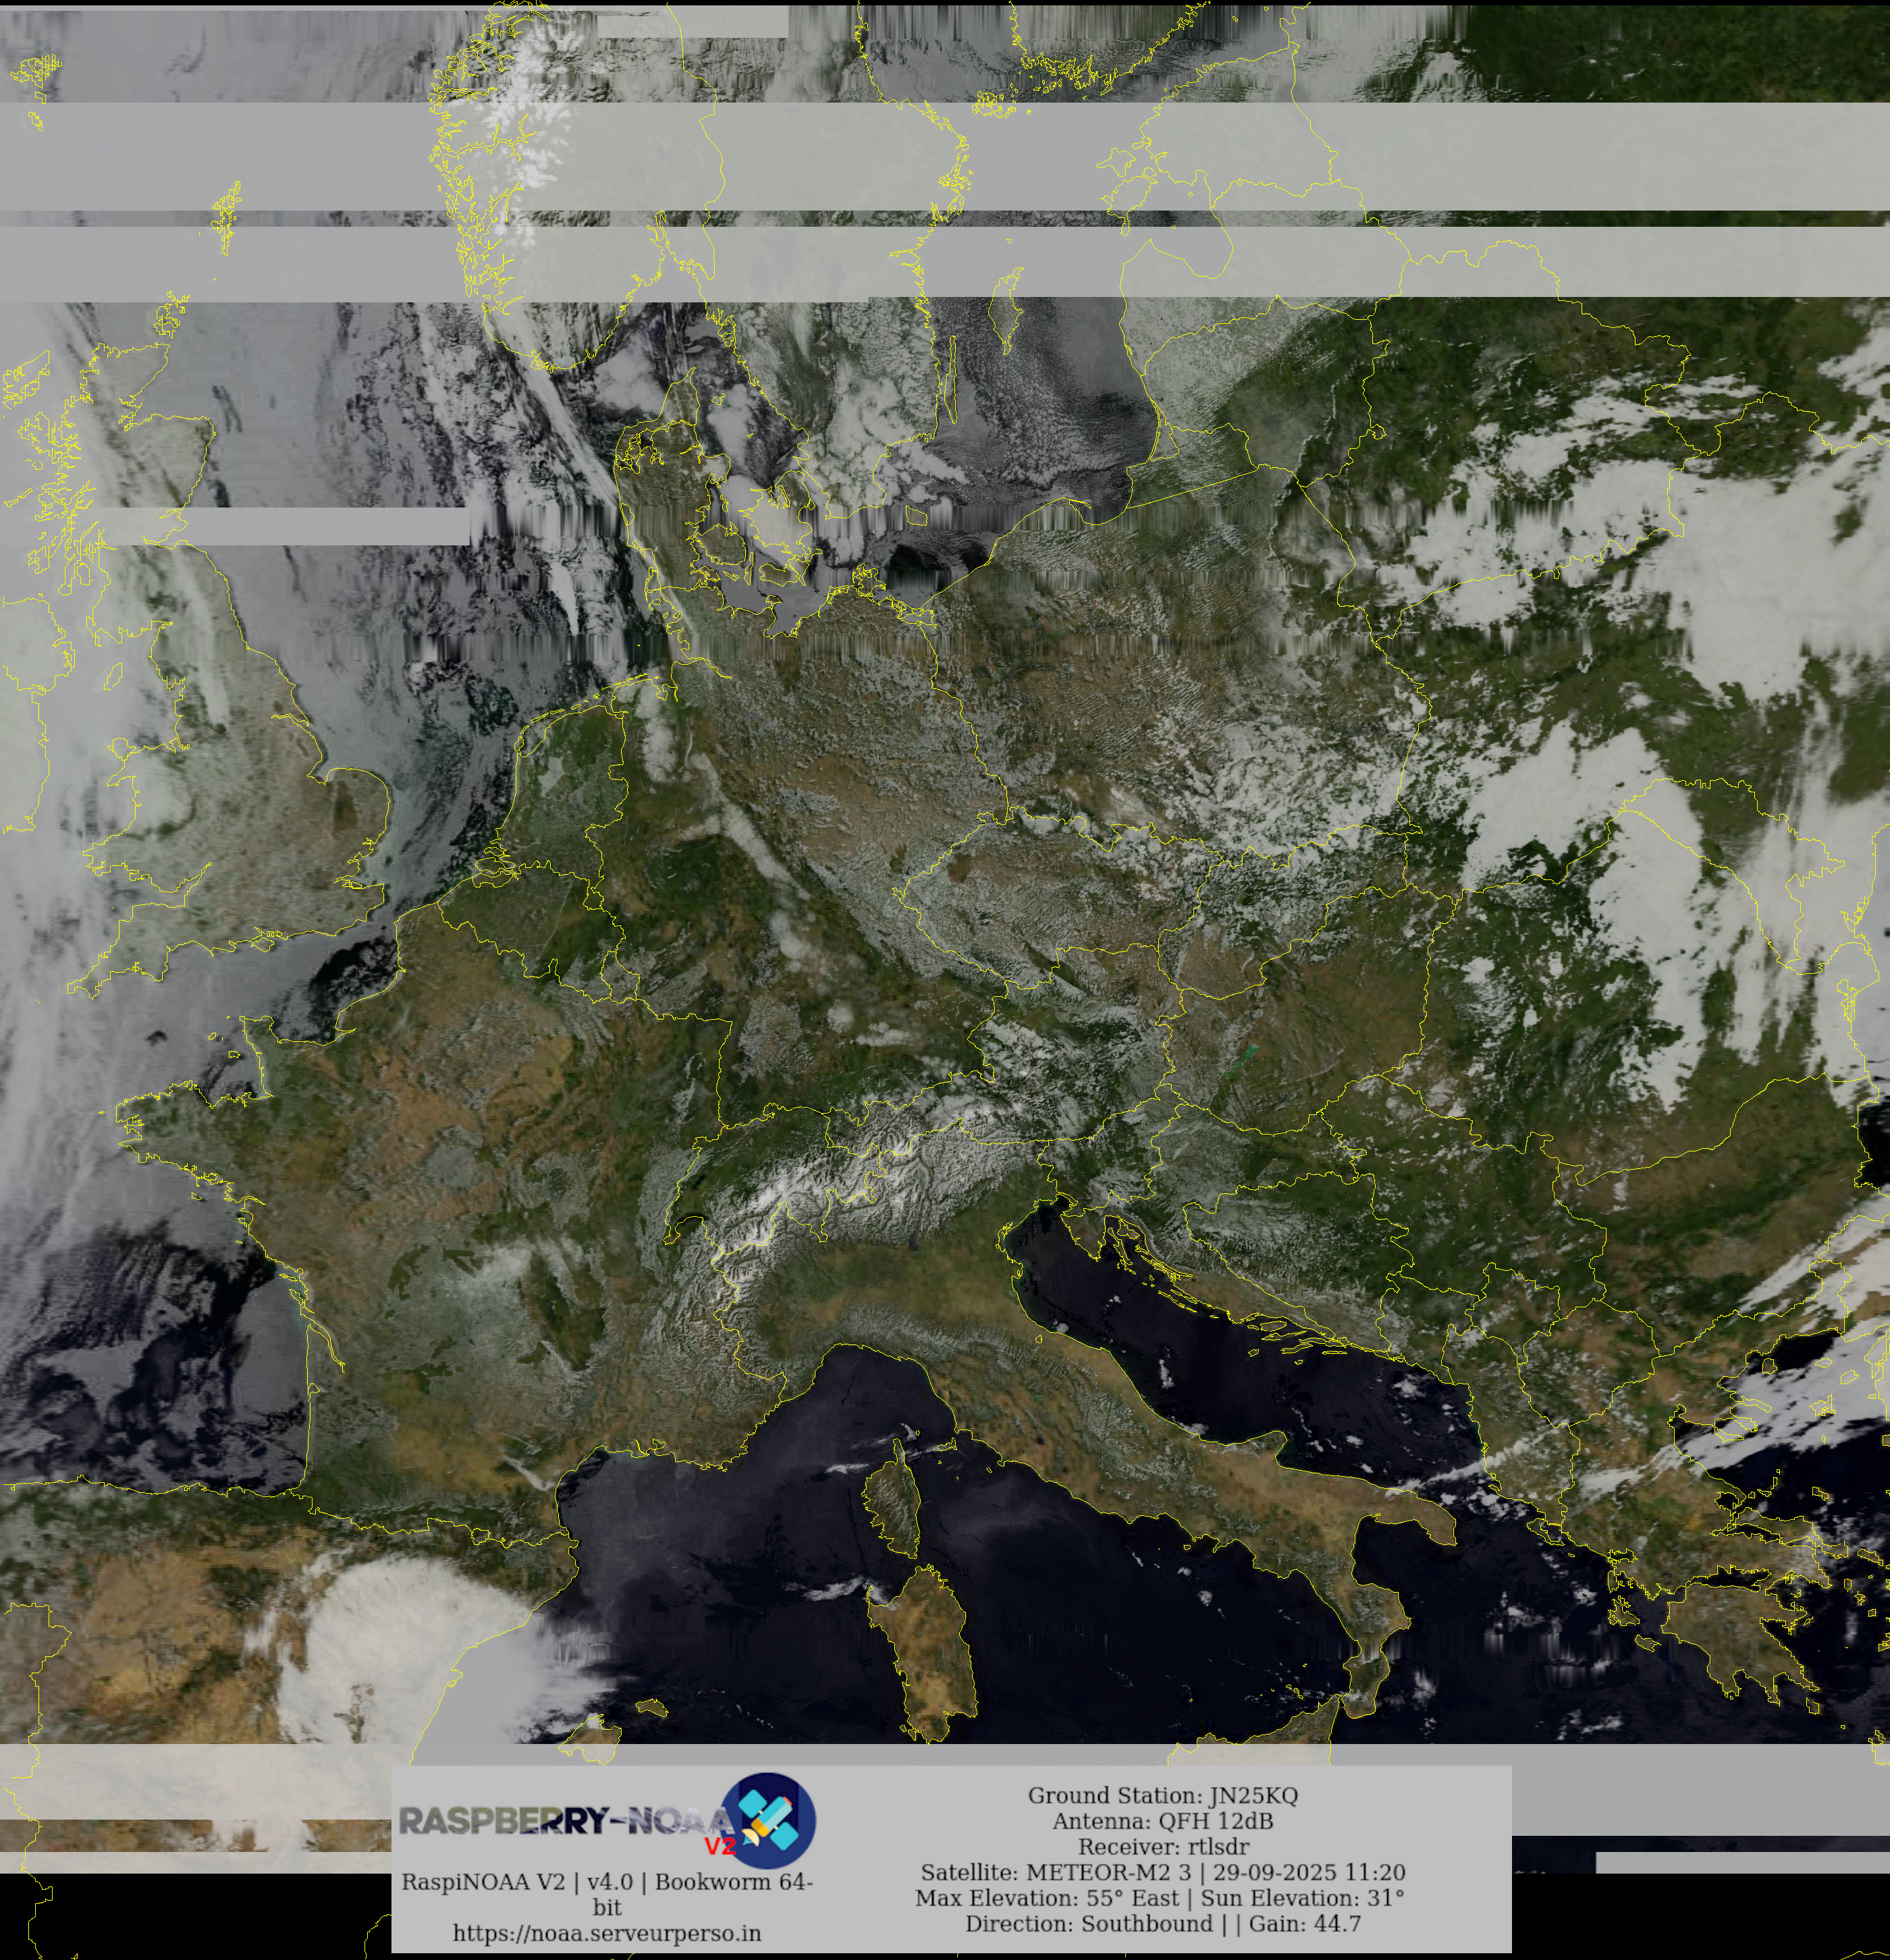Click the blue satellite logo icon

pos(768,1820)
